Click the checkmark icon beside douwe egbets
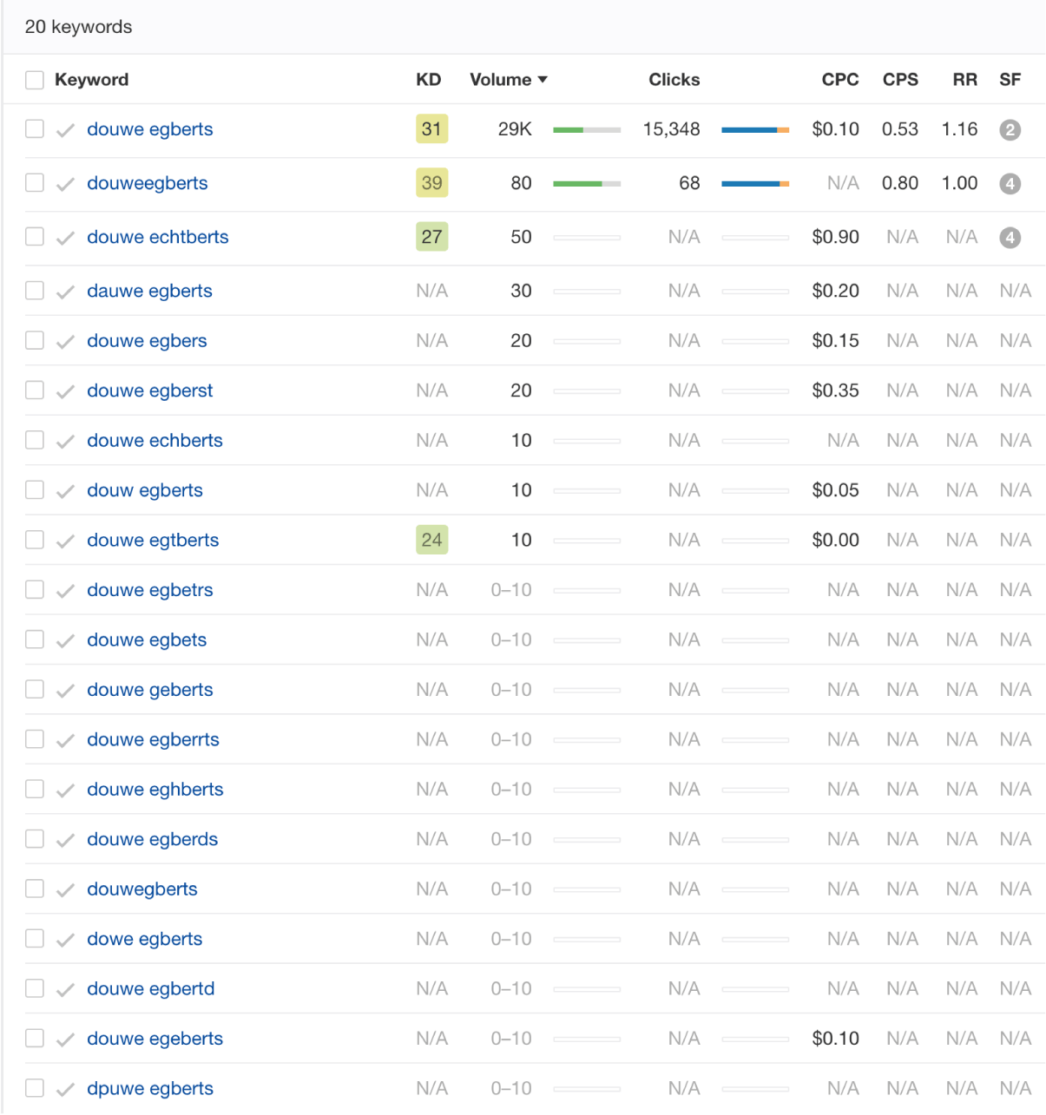This screenshot has height=1115, width=1046. pyautogui.click(x=65, y=641)
